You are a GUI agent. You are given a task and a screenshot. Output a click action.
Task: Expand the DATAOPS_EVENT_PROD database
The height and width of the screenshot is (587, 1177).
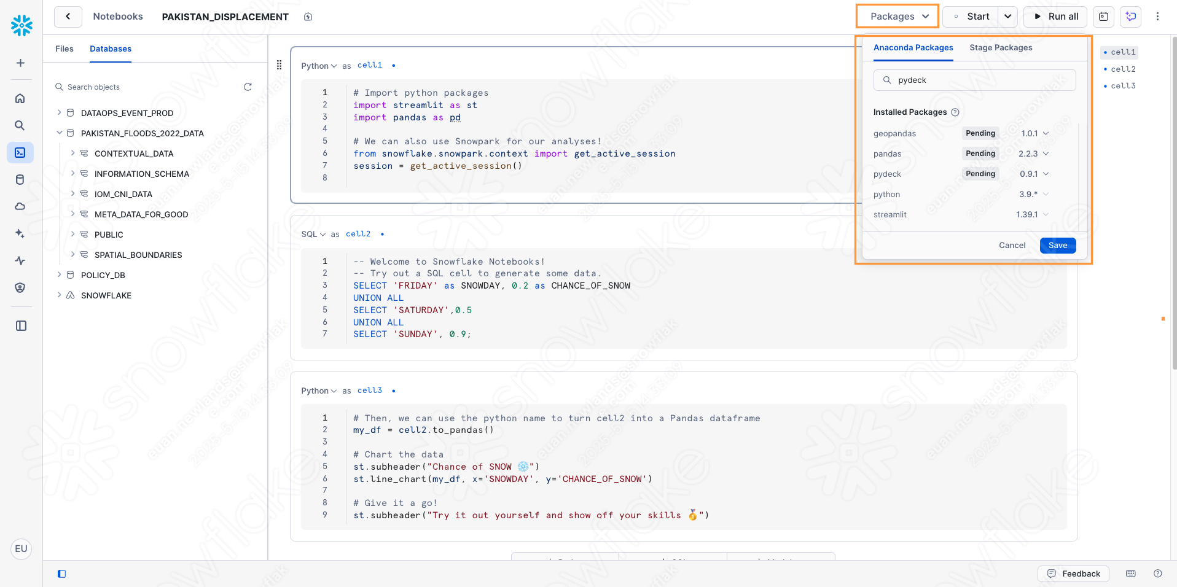coord(59,112)
